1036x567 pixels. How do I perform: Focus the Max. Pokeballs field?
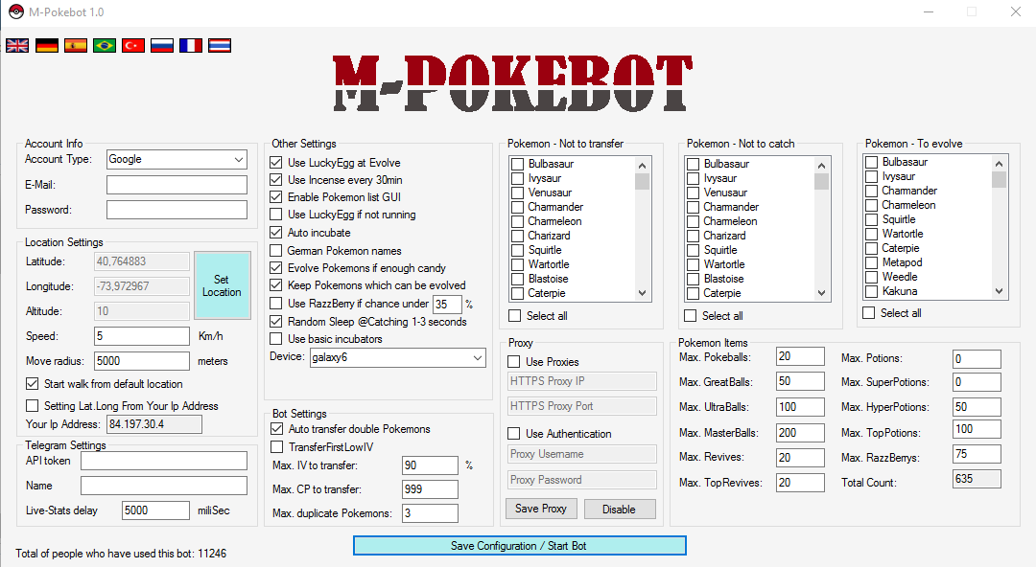(x=800, y=356)
